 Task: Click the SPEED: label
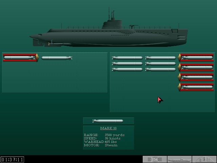[x=91, y=139]
